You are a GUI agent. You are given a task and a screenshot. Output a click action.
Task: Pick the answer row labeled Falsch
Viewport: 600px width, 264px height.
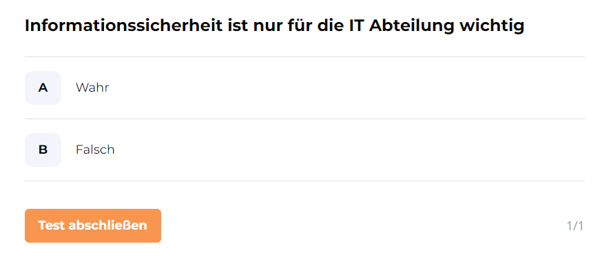click(304, 150)
